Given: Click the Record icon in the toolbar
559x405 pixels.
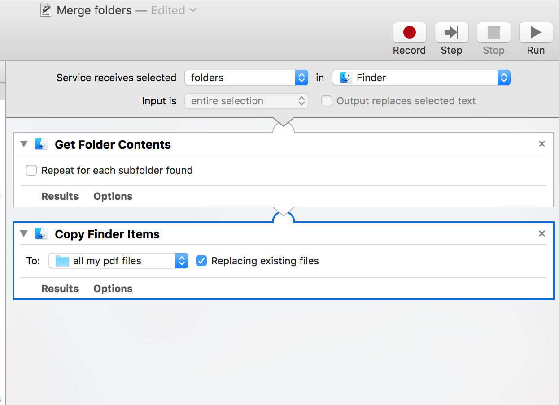Looking at the screenshot, I should [x=409, y=32].
